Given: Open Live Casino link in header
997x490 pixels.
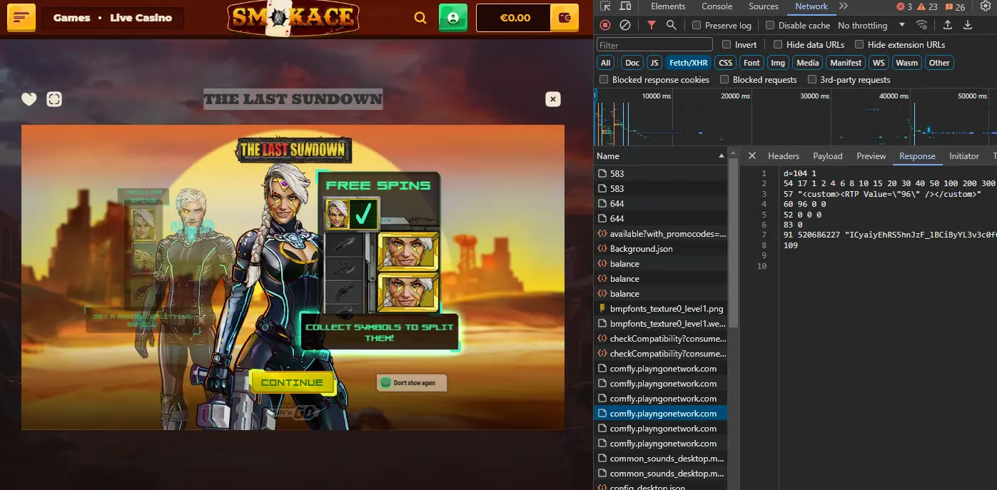Looking at the screenshot, I should (x=141, y=18).
